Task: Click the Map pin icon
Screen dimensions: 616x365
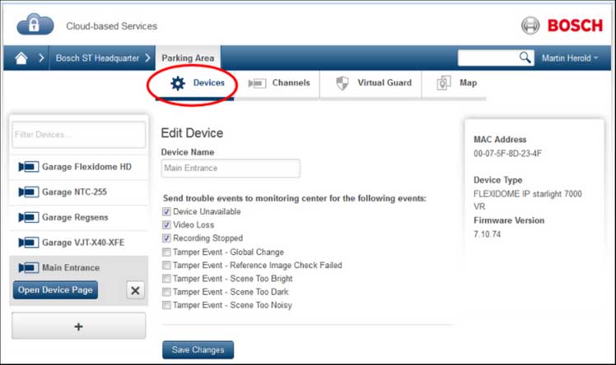Action: pos(443,83)
